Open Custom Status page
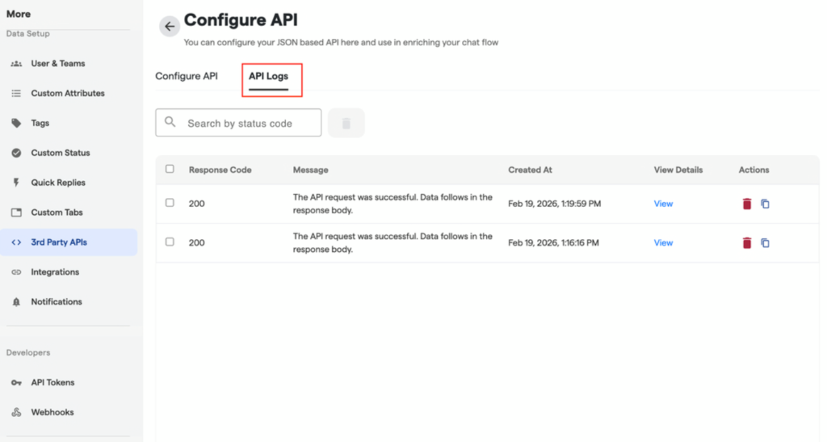This screenshot has height=442, width=827. (x=61, y=153)
